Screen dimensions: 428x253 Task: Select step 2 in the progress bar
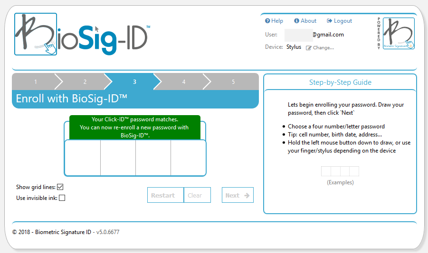click(x=85, y=81)
